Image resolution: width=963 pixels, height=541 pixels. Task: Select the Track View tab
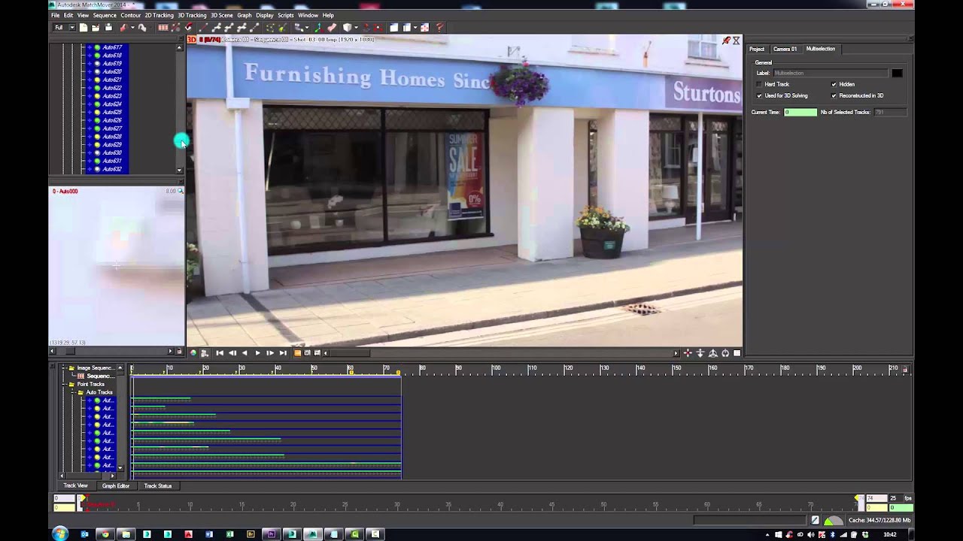pyautogui.click(x=75, y=486)
